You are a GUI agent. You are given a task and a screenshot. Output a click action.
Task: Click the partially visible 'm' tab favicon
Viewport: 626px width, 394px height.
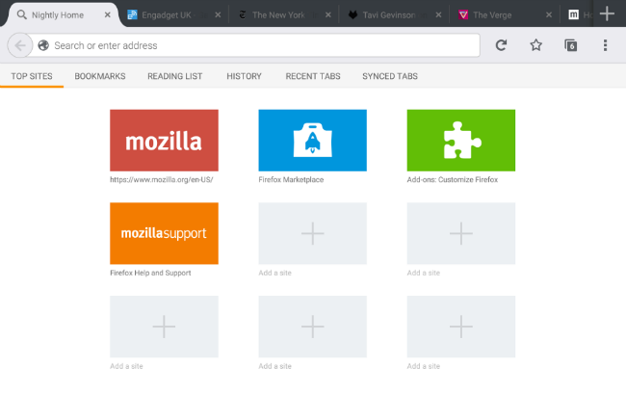point(573,15)
